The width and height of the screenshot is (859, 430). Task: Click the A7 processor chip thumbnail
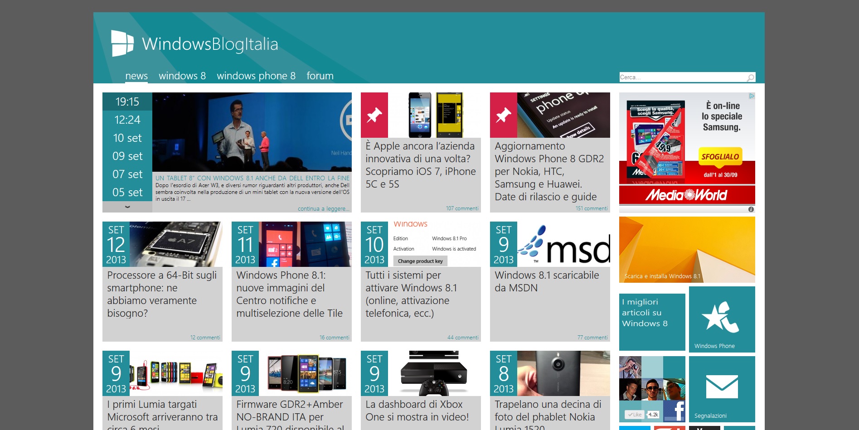(176, 244)
